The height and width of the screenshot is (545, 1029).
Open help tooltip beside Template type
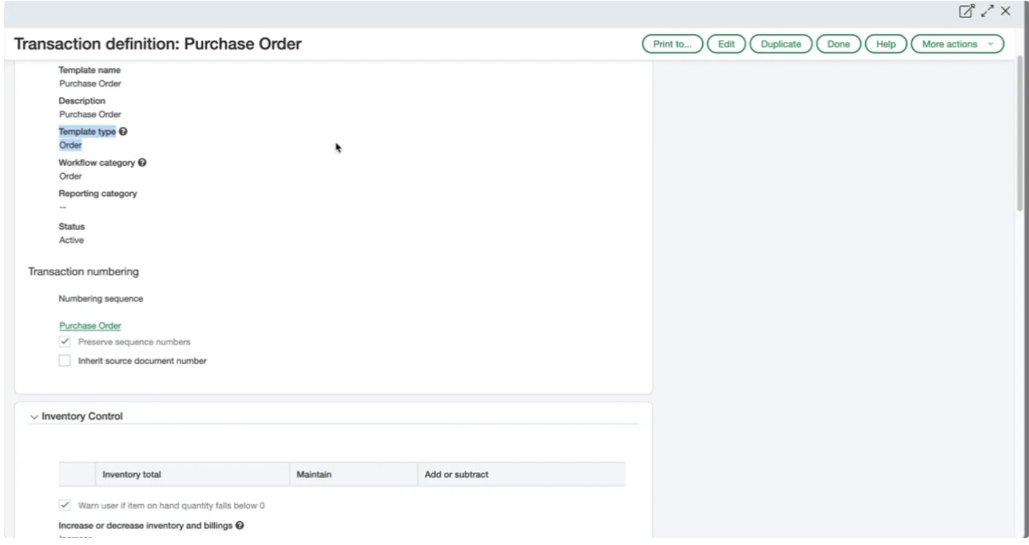click(x=123, y=132)
